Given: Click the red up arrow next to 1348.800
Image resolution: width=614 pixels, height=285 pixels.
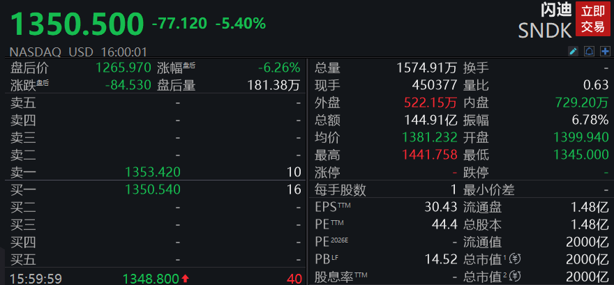Looking at the screenshot, I should 185,279.
